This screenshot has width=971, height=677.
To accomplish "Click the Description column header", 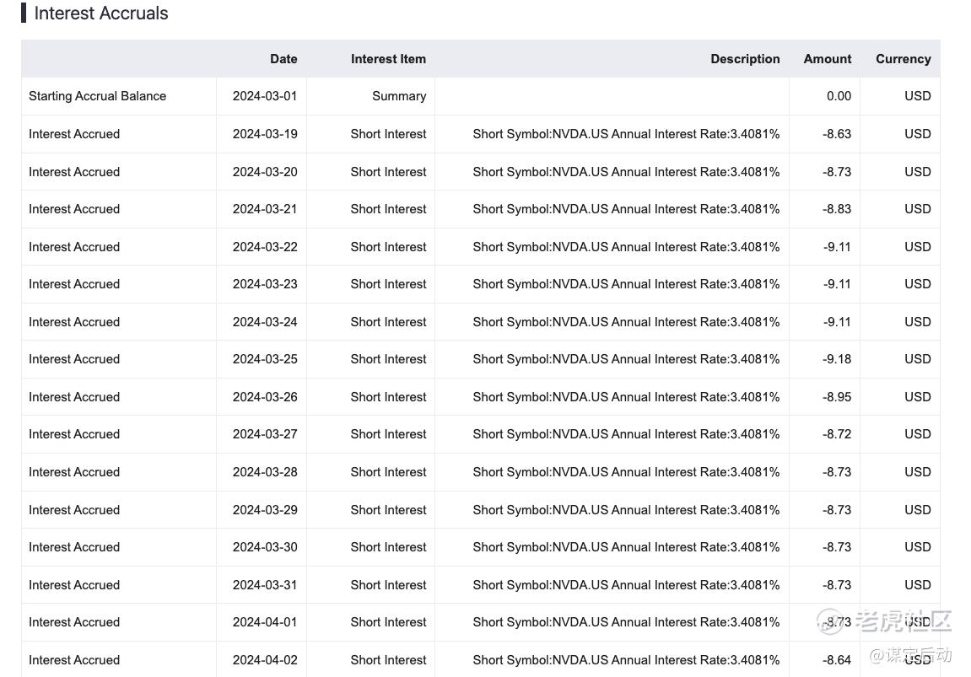I will 745,59.
